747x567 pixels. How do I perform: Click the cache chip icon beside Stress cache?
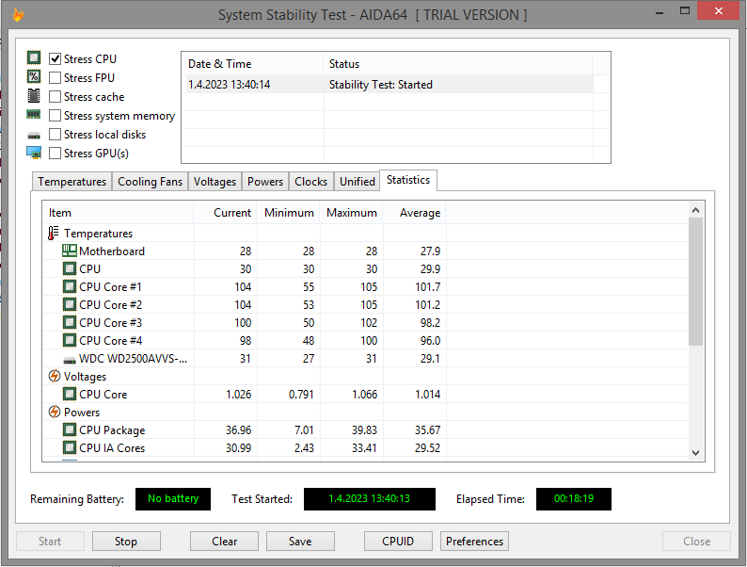pos(34,95)
